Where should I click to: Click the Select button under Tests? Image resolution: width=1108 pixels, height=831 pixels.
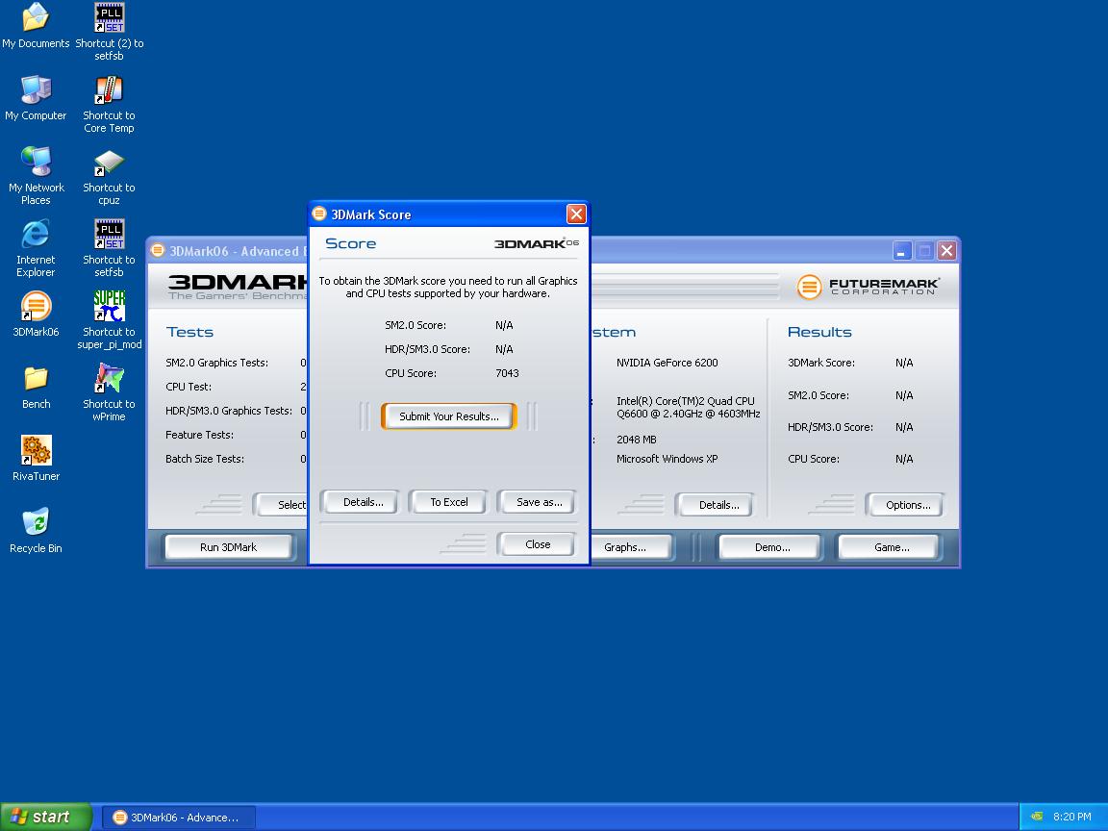[x=281, y=505]
